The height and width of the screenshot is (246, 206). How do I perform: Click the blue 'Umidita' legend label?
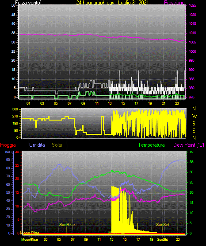click(37, 145)
